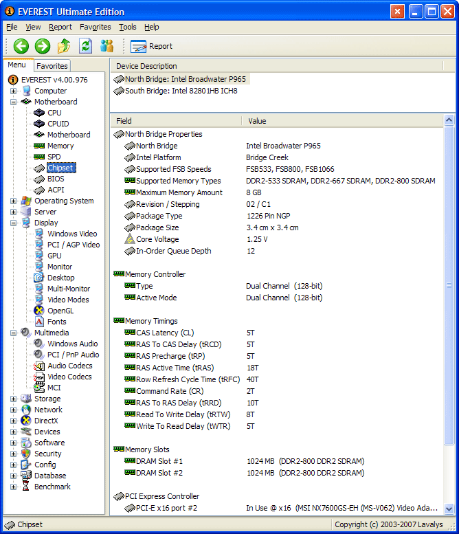Viewport: 459px width, 534px height.
Task: Click the Audio Codecs icon
Action: coord(39,366)
